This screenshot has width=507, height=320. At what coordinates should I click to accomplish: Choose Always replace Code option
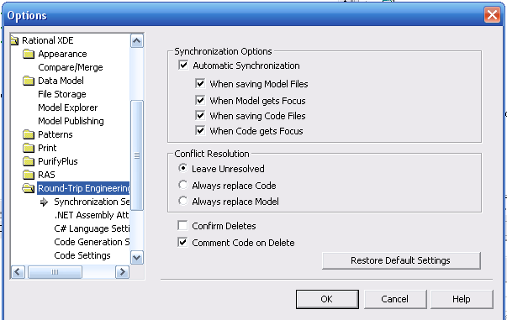click(x=183, y=185)
